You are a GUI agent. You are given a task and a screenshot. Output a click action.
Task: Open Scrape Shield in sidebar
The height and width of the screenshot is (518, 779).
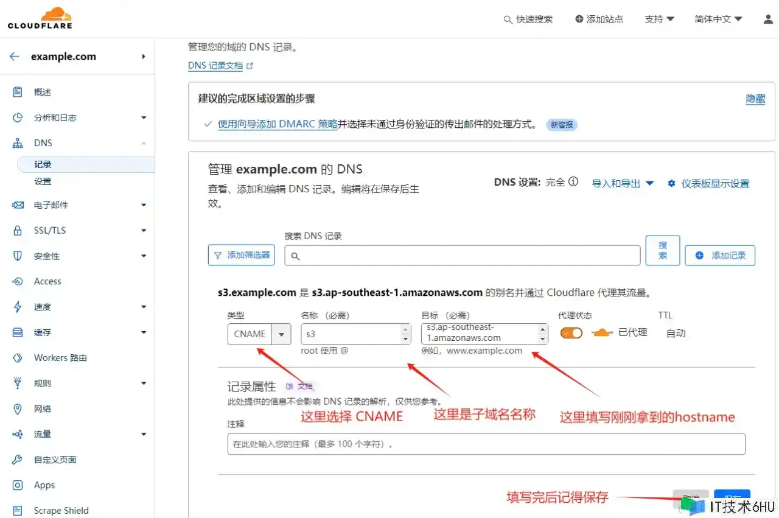click(61, 511)
